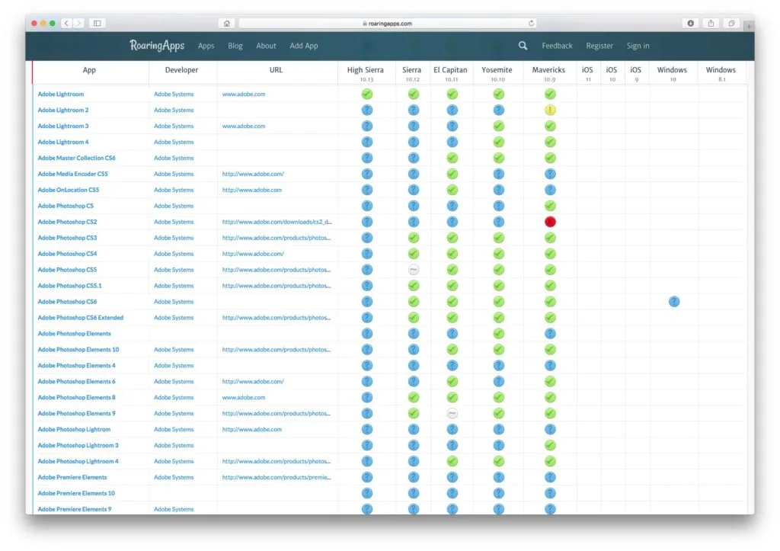This screenshot has width=780, height=551.
Task: Click Sierra green check for Adobe Lightroom
Action: tap(414, 94)
